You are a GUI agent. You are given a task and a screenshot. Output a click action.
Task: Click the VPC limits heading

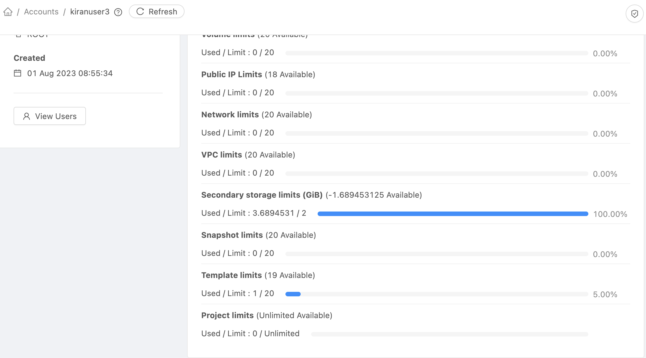[x=222, y=155]
